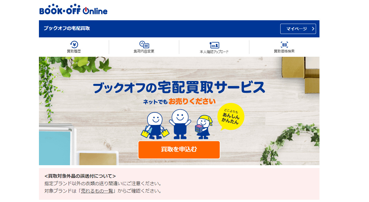Open the 本人確認アップロード ID card icon

pos(214,45)
